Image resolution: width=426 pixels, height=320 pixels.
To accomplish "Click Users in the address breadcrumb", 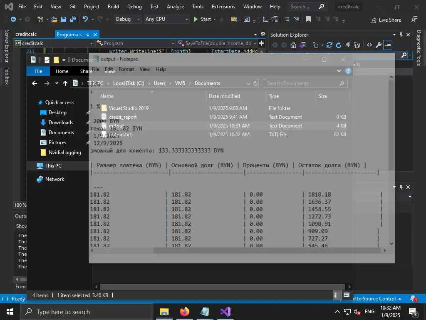I will [160, 83].
